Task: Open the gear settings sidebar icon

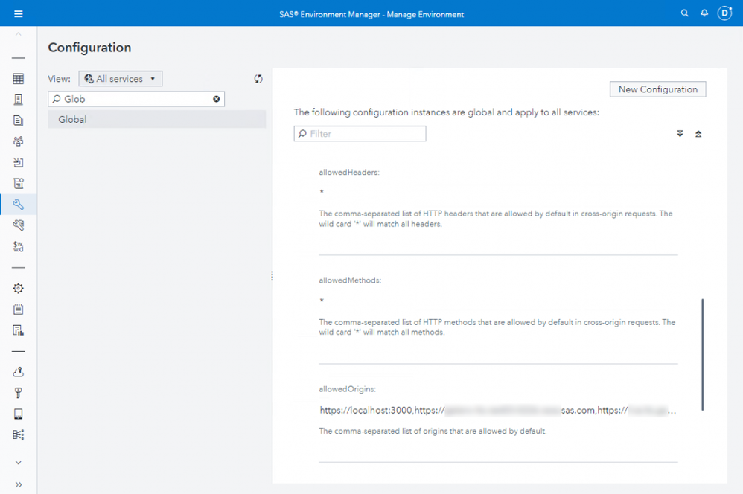Action: [x=19, y=288]
